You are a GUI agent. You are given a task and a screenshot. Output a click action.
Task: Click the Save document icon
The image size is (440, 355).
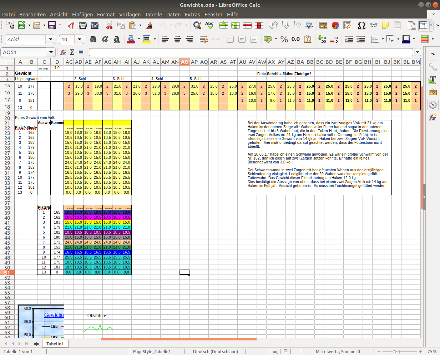click(x=52, y=25)
